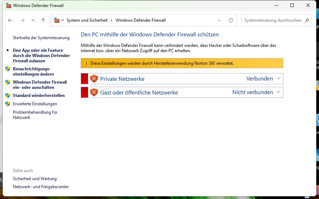The width and height of the screenshot is (319, 199).
Task: Open Benachrichtigungseinstellungen ändern link
Action: [33, 71]
